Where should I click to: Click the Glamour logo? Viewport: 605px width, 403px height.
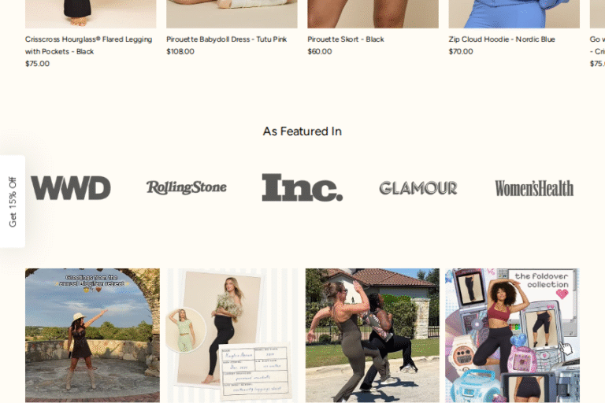[x=418, y=188]
